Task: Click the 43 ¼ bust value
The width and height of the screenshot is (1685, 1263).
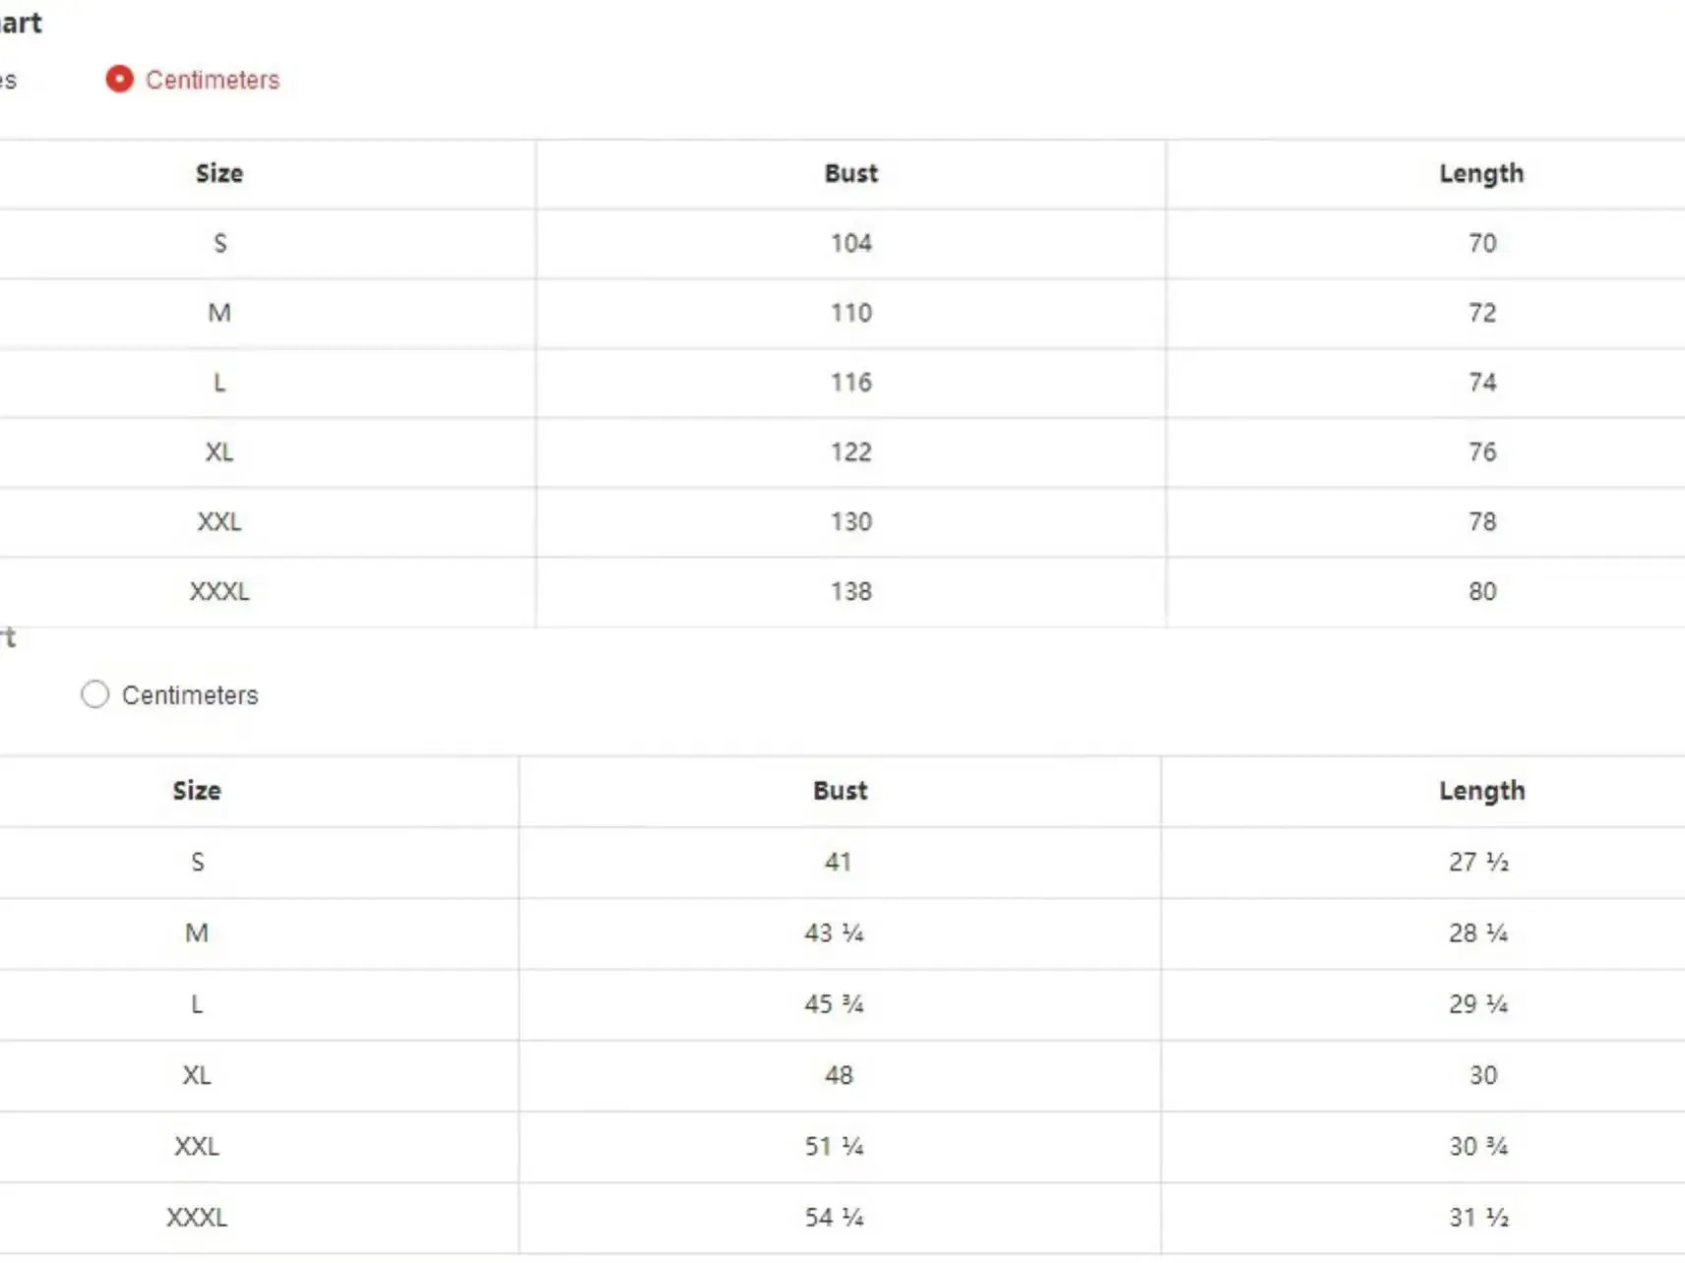Action: (834, 932)
